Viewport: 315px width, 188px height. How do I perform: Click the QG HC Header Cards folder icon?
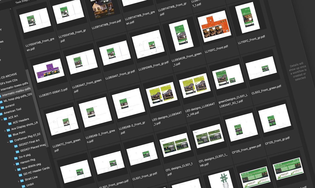coord(20,175)
